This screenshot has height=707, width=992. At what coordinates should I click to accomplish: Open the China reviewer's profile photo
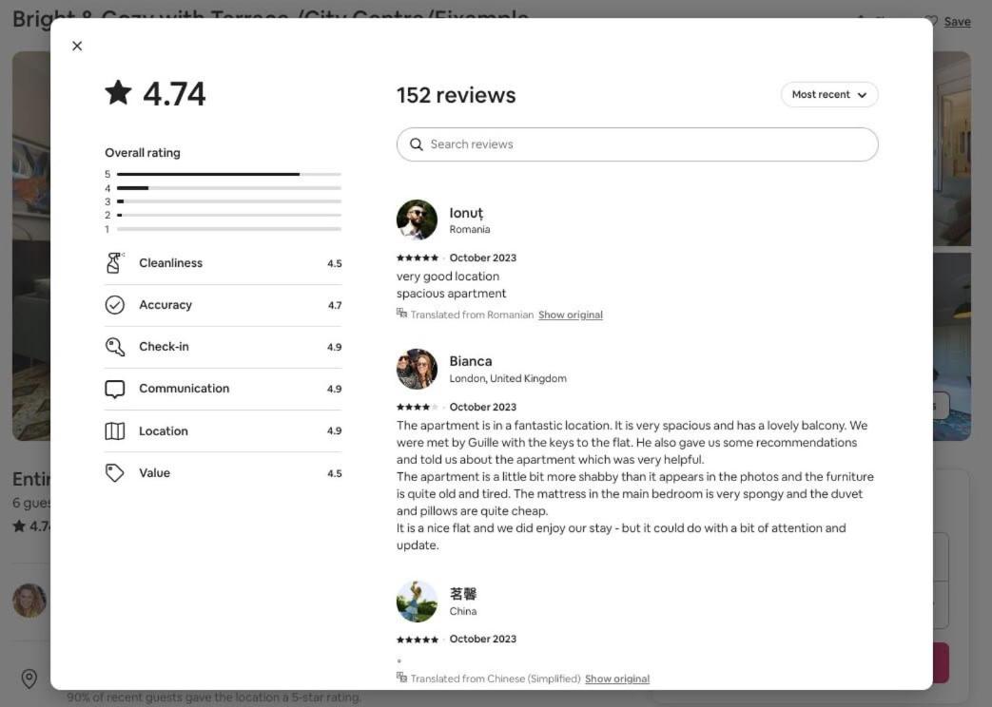417,602
